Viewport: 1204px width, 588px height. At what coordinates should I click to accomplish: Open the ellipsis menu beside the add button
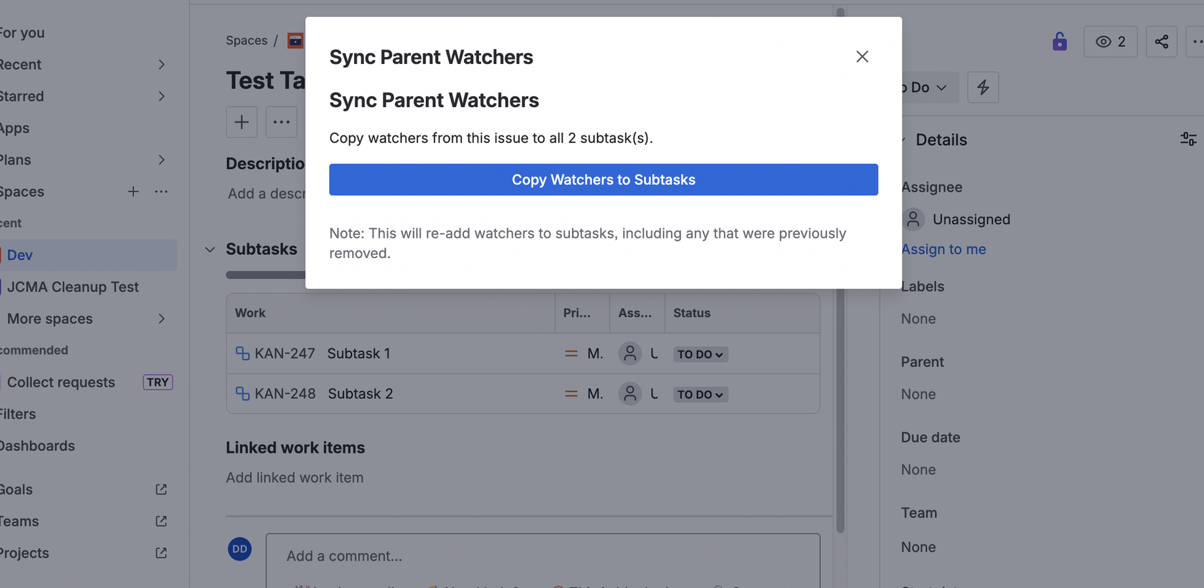tap(281, 122)
